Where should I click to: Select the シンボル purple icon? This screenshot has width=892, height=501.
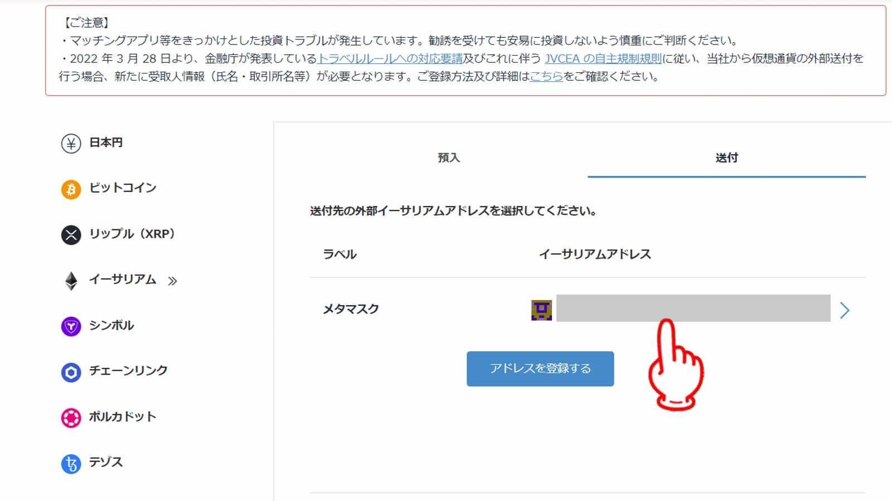(x=70, y=326)
